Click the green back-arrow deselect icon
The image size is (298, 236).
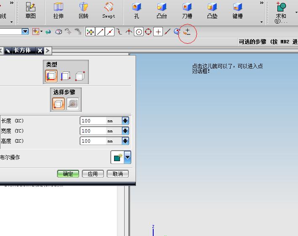click(x=48, y=32)
